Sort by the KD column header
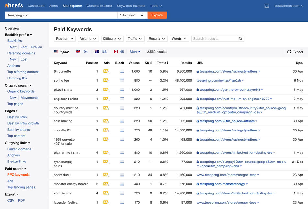 click(x=148, y=63)
